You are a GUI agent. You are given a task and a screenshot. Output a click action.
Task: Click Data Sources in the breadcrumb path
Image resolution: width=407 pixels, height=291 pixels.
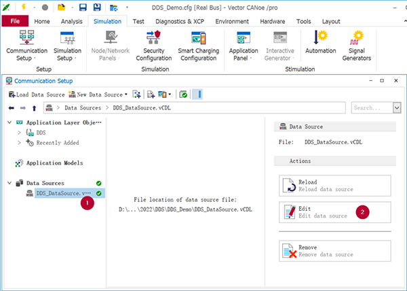[x=83, y=108]
